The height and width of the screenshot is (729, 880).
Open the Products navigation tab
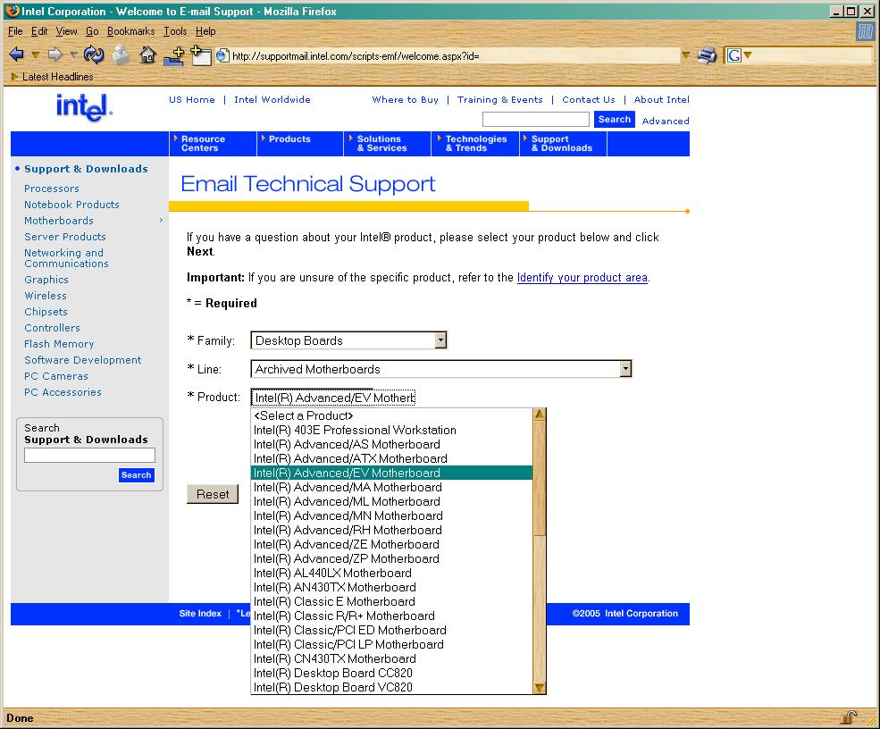tap(300, 144)
